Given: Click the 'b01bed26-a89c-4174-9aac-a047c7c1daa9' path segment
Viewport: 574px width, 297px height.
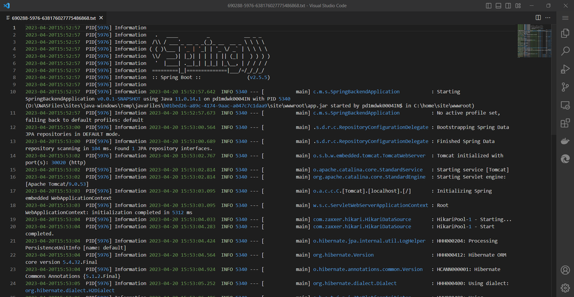Looking at the screenshot, I should click(x=215, y=106).
